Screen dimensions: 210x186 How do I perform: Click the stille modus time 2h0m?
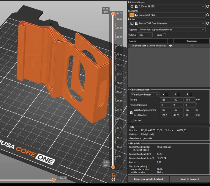pos(160,172)
